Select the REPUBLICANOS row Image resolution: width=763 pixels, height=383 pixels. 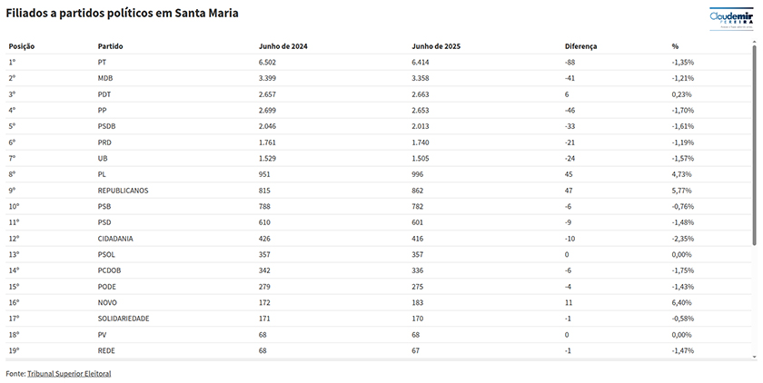379,191
